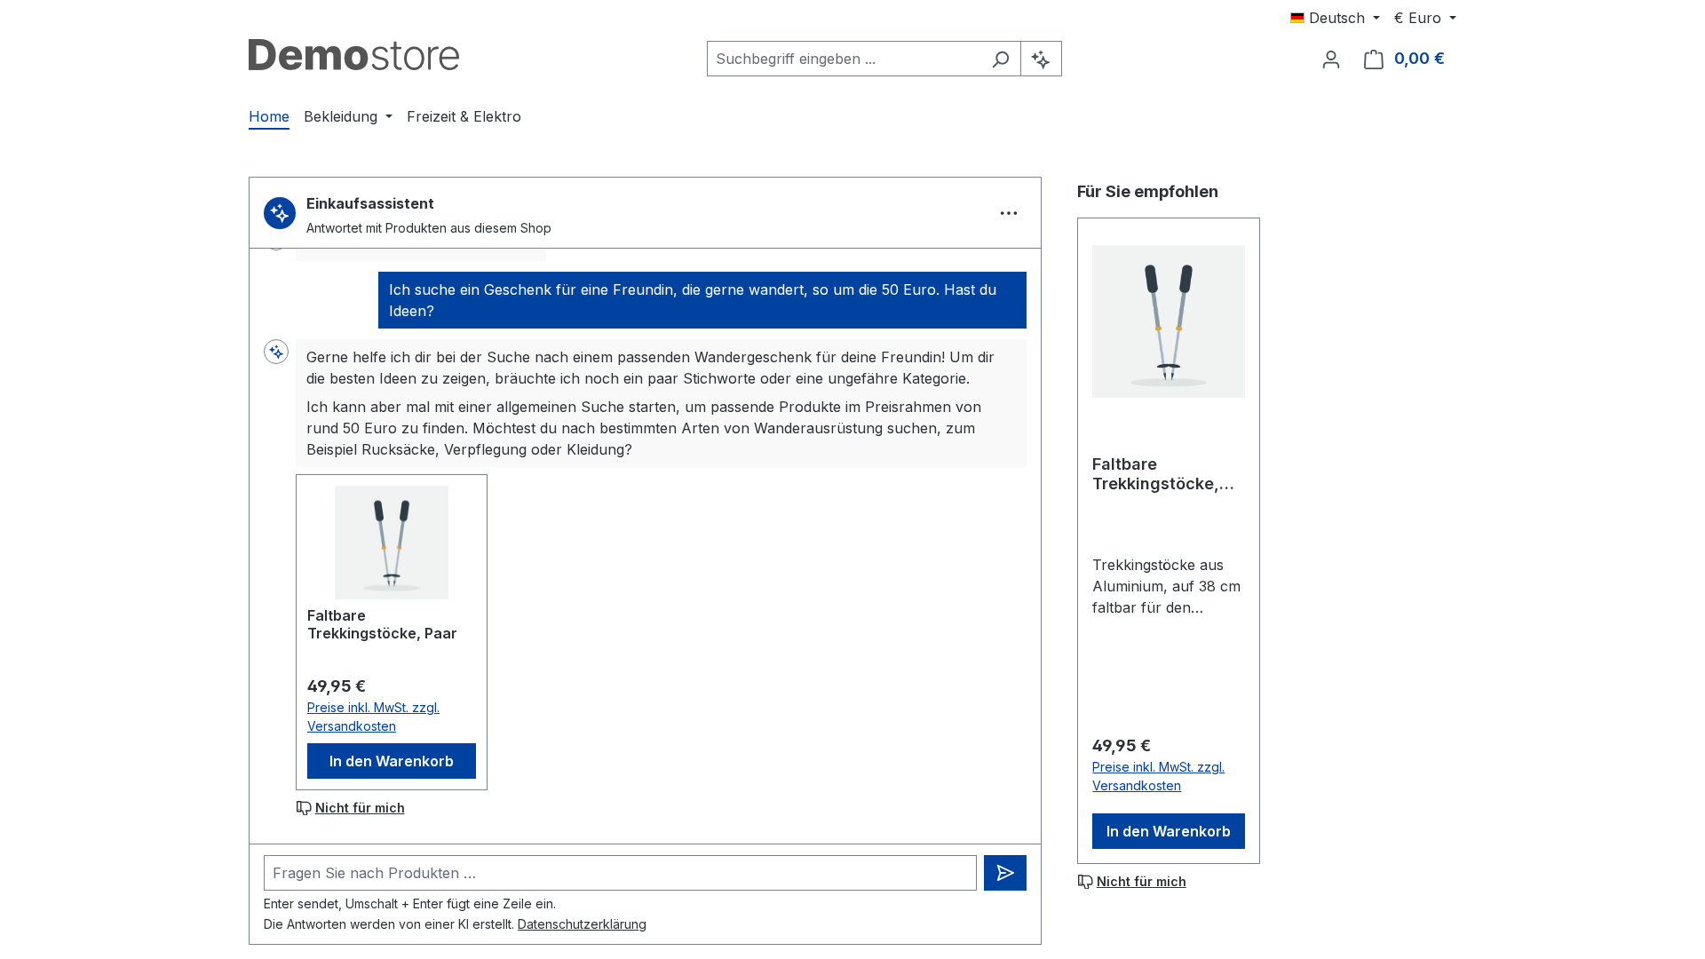The height and width of the screenshot is (959, 1705).
Task: Open the assistant three-dots options menu
Action: 1009,213
